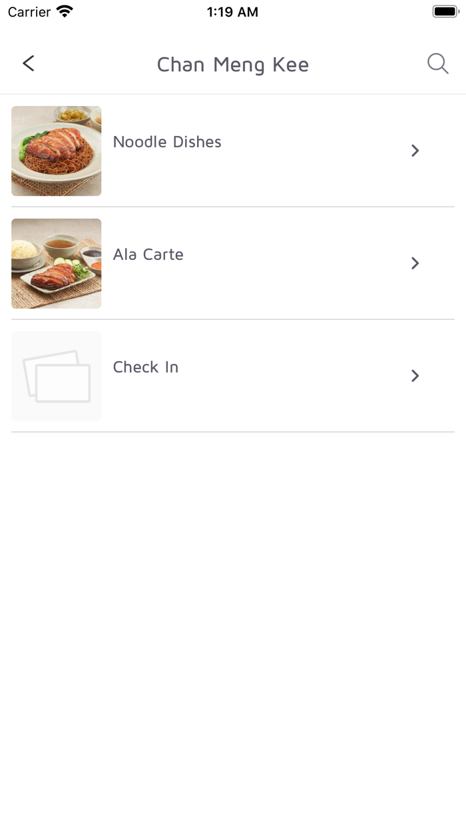Tap the back arrow in the header
466x829 pixels.
click(x=28, y=63)
